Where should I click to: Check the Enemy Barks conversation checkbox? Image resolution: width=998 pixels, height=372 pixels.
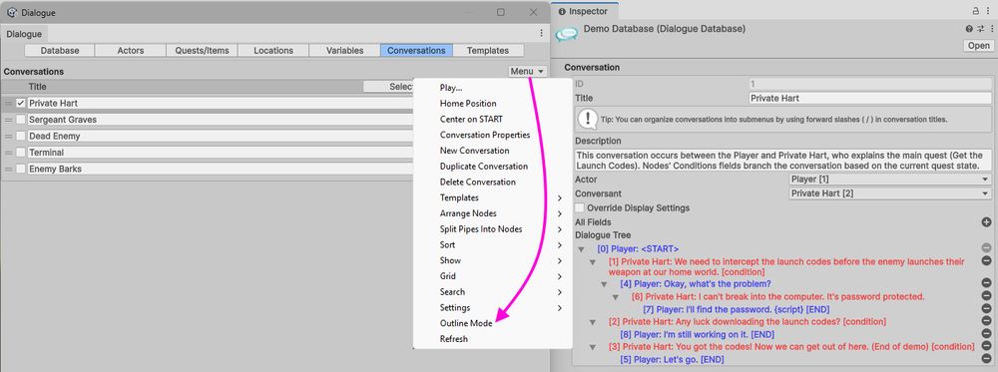pyautogui.click(x=21, y=170)
